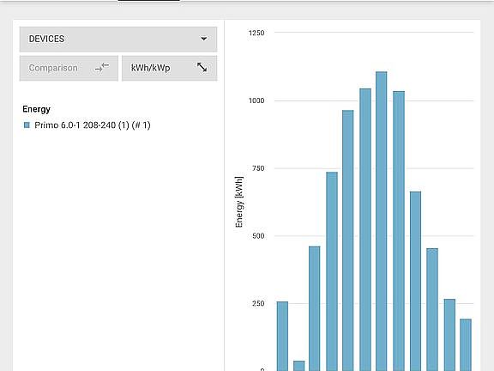Click the shortest second bar in chart
Image resolution: width=494 pixels, height=371 pixels.
pos(299,366)
